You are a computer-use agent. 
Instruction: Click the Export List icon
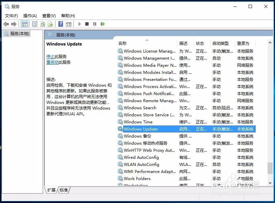(51, 24)
